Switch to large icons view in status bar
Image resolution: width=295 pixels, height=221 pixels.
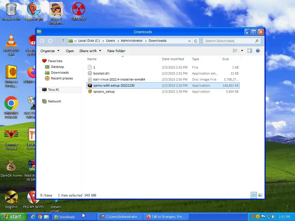click(x=260, y=195)
